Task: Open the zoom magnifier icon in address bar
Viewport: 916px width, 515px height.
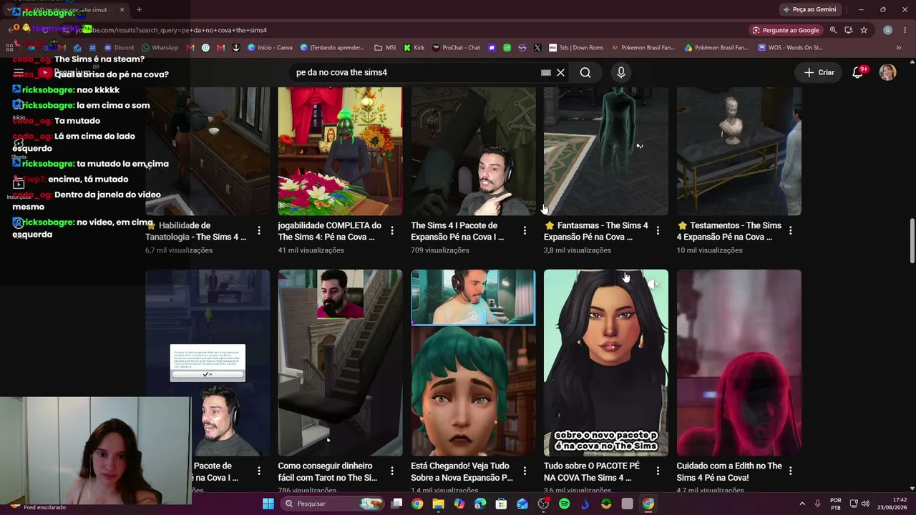Action: tap(833, 30)
